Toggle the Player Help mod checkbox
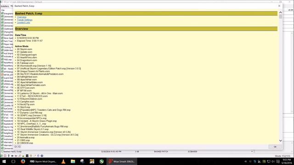Screen dimensions: 294x165 point(2,44)
